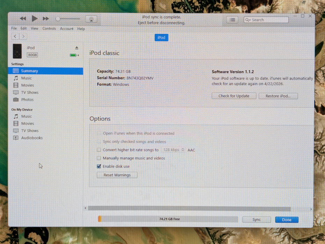Viewport: 325px width, 244px height.
Task: Click the Capacity value 74.31 GB
Action: tap(123, 71)
